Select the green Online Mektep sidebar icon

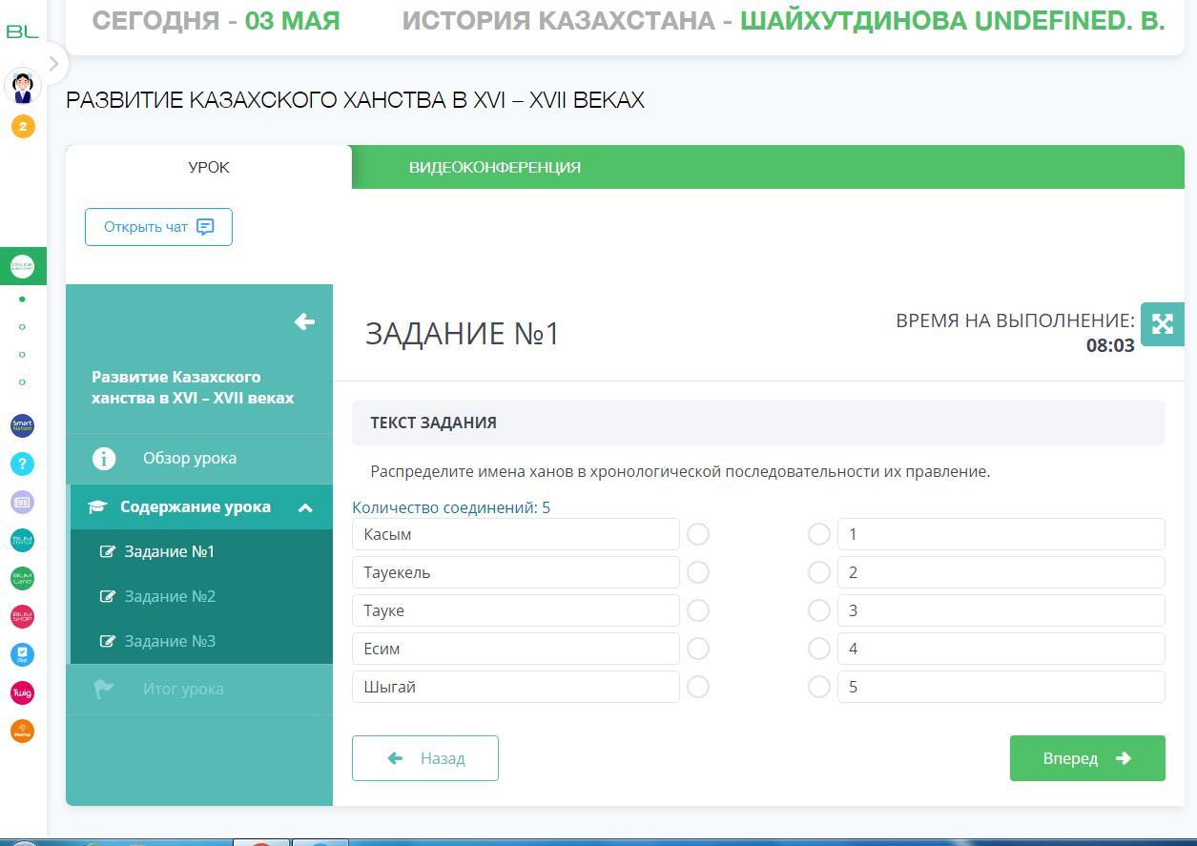22,266
